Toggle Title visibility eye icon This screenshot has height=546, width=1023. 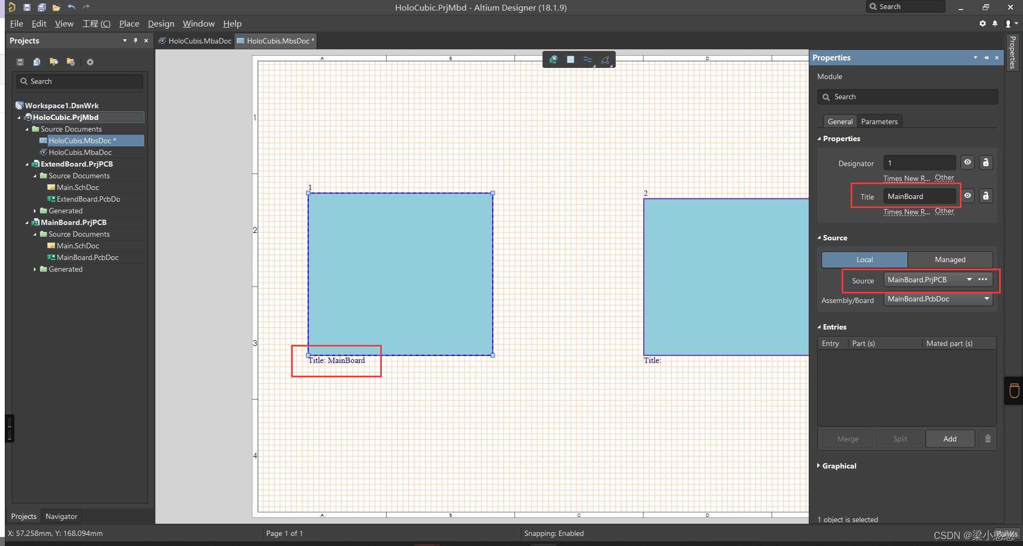click(x=967, y=196)
